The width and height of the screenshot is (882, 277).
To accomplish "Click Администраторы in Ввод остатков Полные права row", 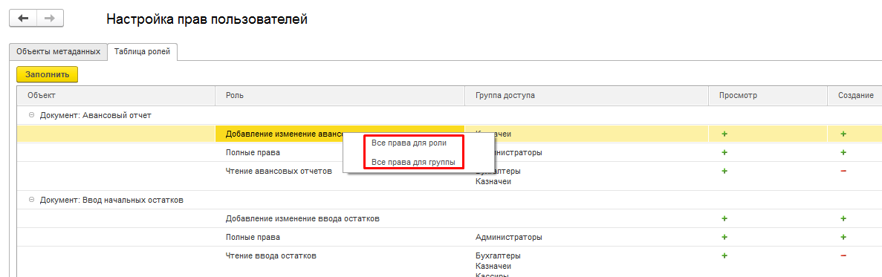I will [x=508, y=237].
